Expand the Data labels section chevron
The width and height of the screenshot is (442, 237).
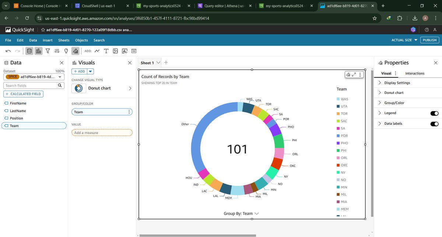pyautogui.click(x=380, y=124)
